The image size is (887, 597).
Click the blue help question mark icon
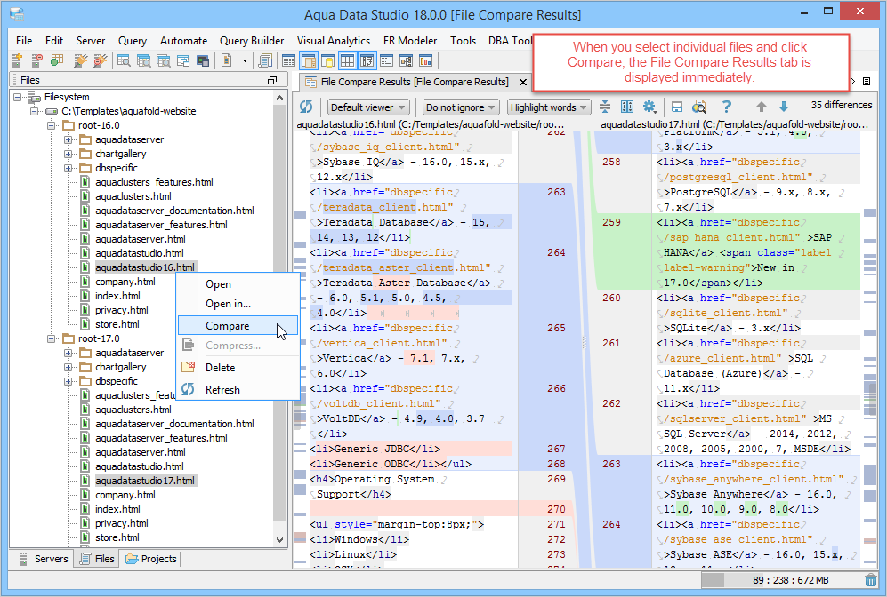(727, 107)
